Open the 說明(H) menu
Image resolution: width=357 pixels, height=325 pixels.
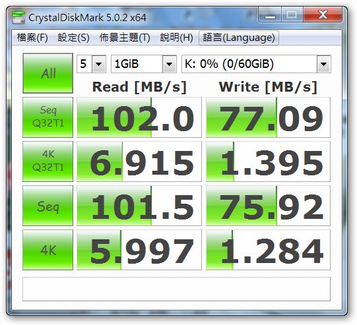tap(176, 38)
